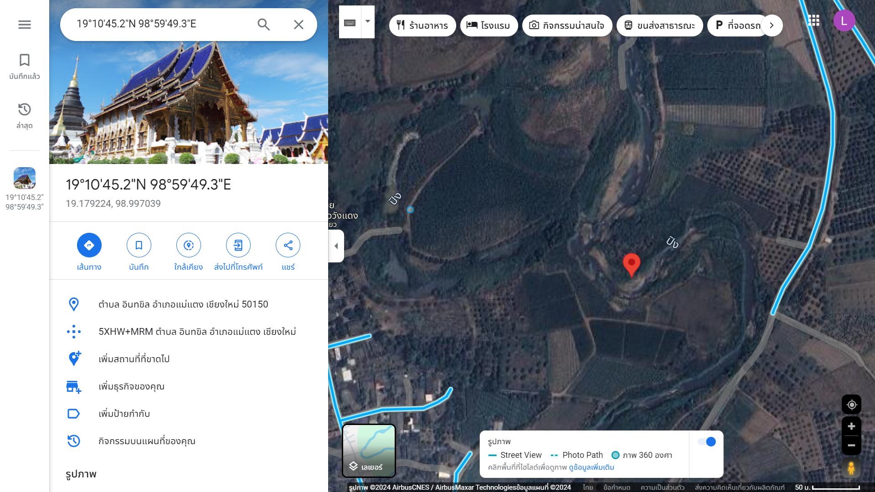Select the โรงแรม hotels chip
This screenshot has width=875, height=492.
(x=489, y=26)
